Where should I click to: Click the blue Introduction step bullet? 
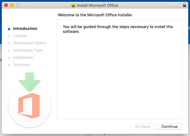tap(9, 29)
